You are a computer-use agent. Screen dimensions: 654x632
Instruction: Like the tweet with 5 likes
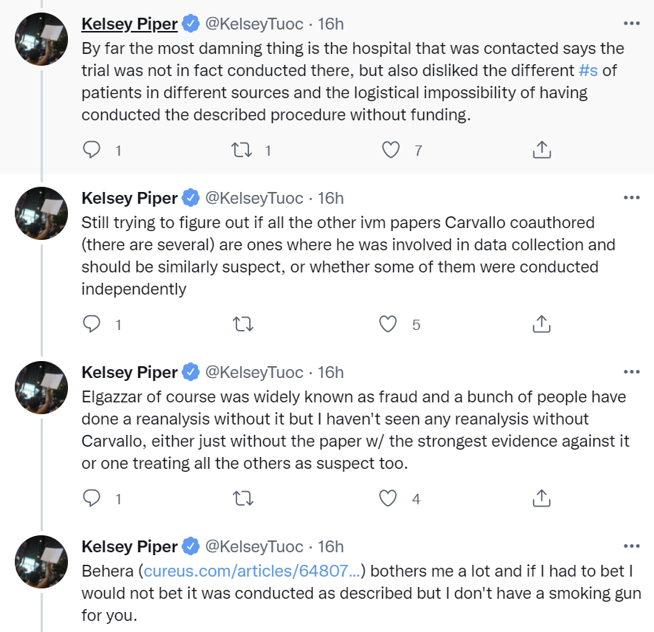point(388,324)
